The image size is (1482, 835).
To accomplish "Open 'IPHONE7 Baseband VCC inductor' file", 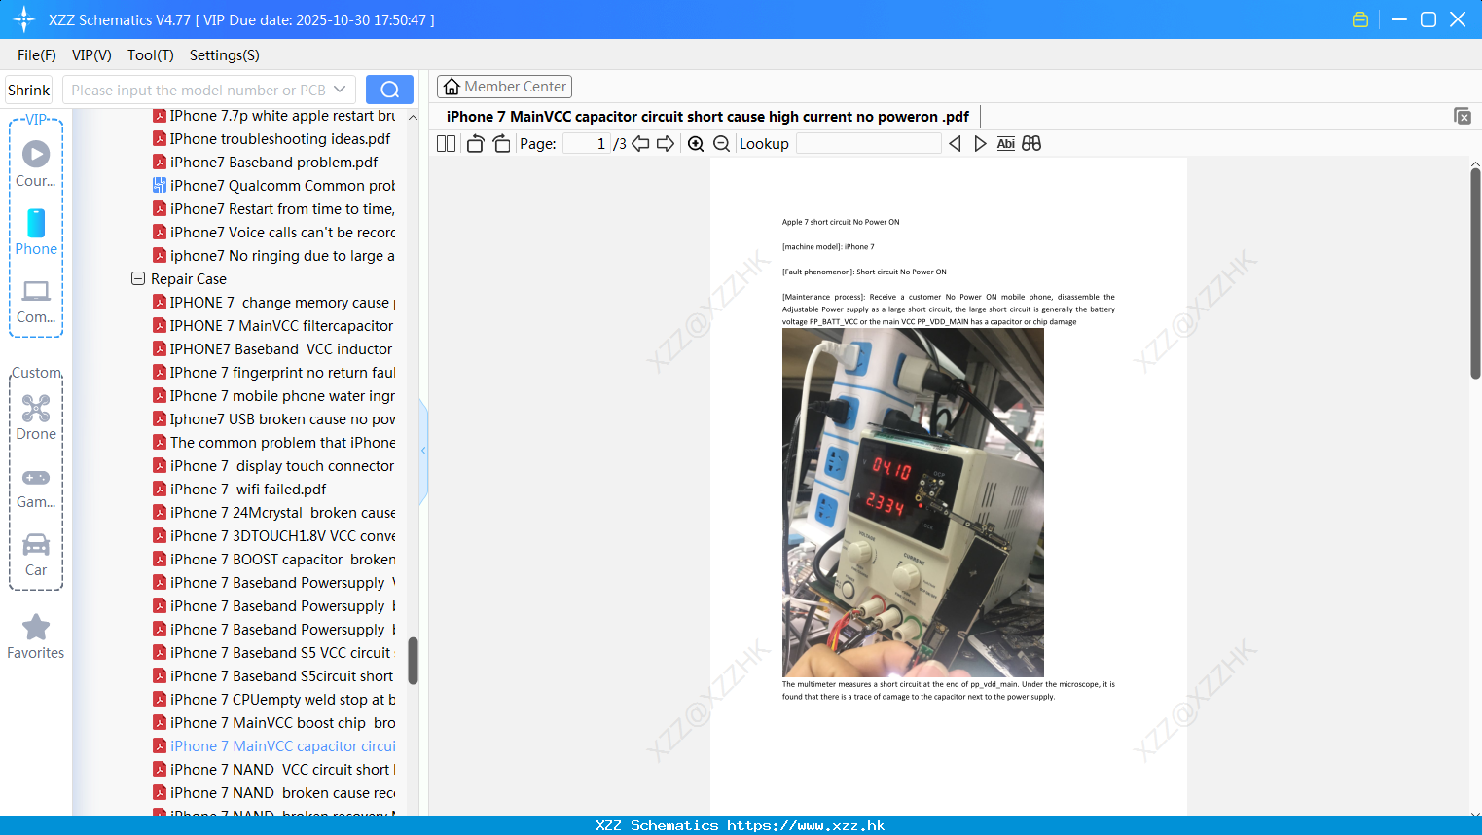I will [x=272, y=349].
